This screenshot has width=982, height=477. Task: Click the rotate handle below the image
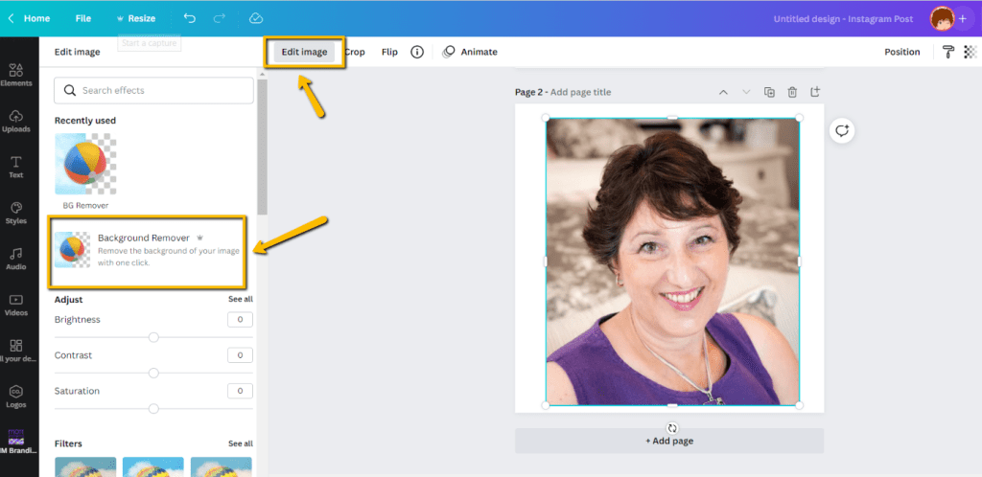672,428
